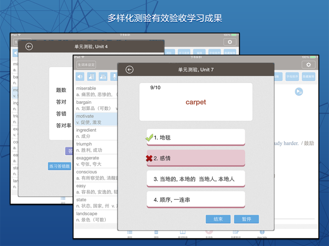Open settings gear in the rear iPad window
This screenshot has height=246, width=329.
point(230,42)
